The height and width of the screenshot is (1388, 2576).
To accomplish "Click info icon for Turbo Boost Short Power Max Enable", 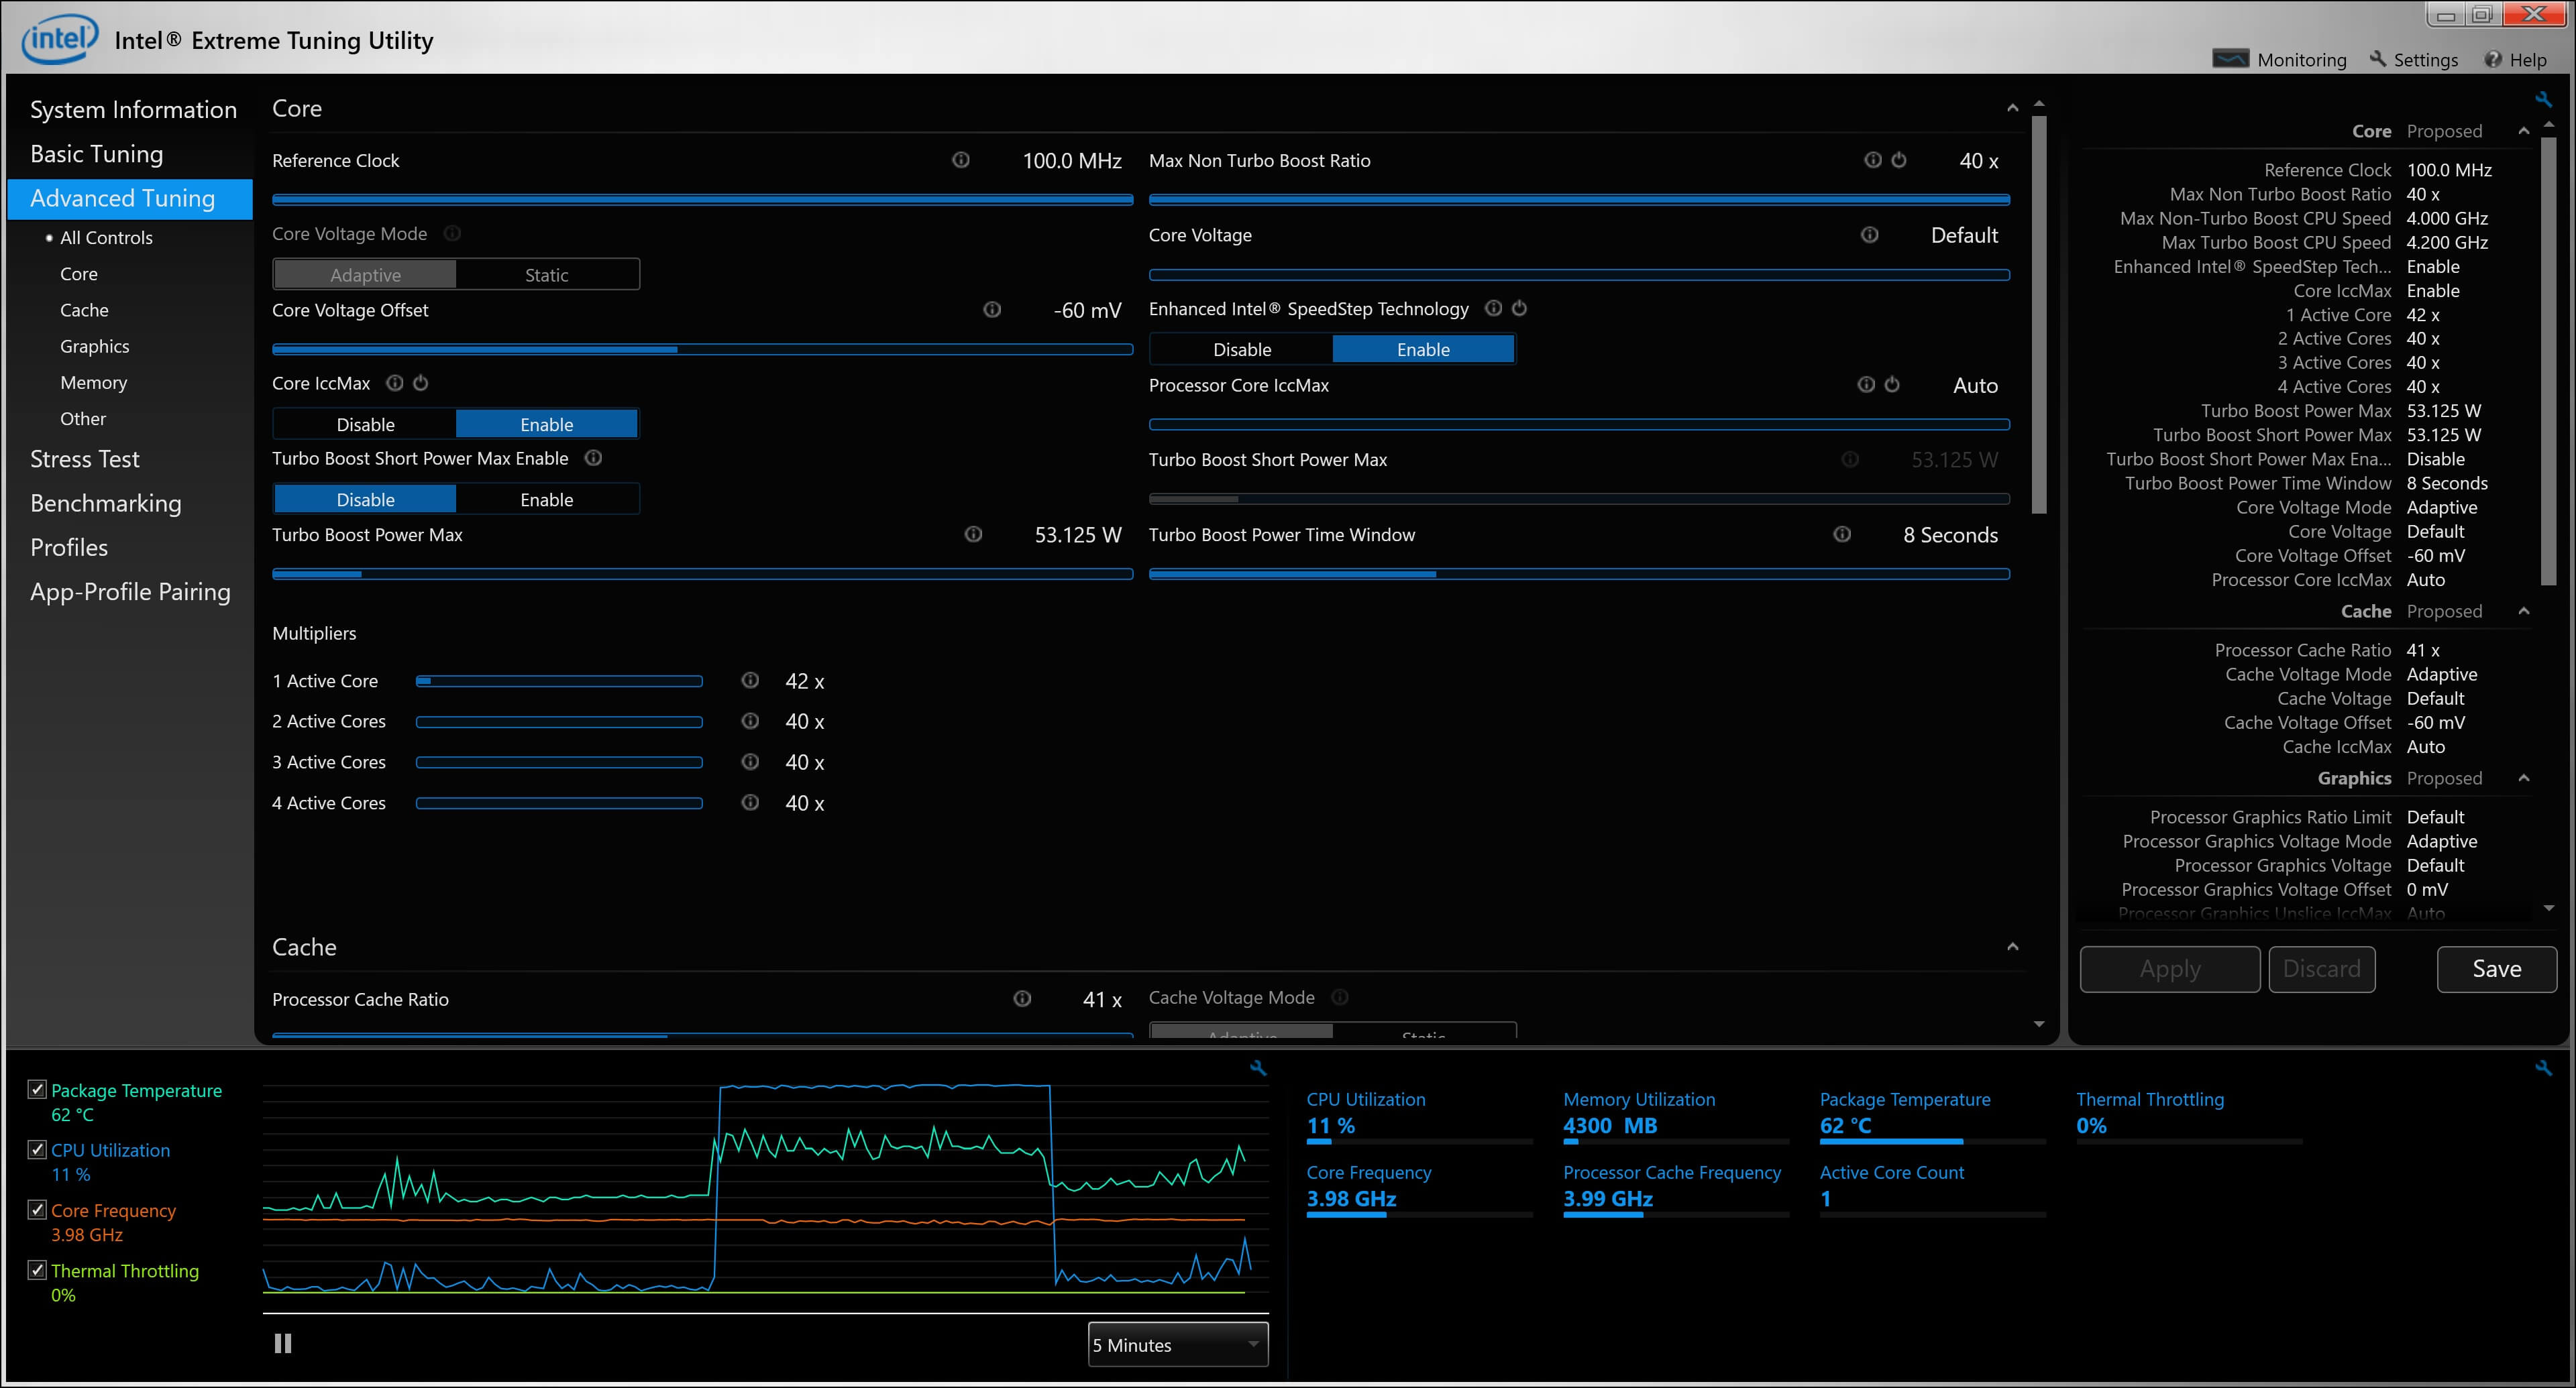I will pos(593,458).
